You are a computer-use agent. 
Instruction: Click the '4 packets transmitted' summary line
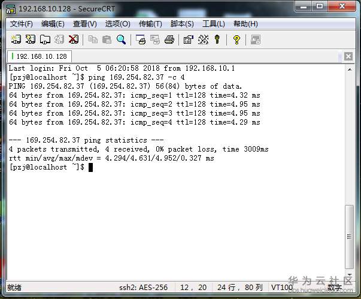(x=139, y=149)
